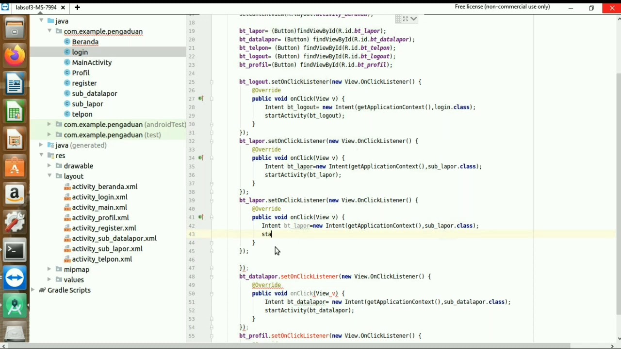Screen dimensions: 621x349
Task: Collapse the top-level java folder
Action: click(41, 21)
